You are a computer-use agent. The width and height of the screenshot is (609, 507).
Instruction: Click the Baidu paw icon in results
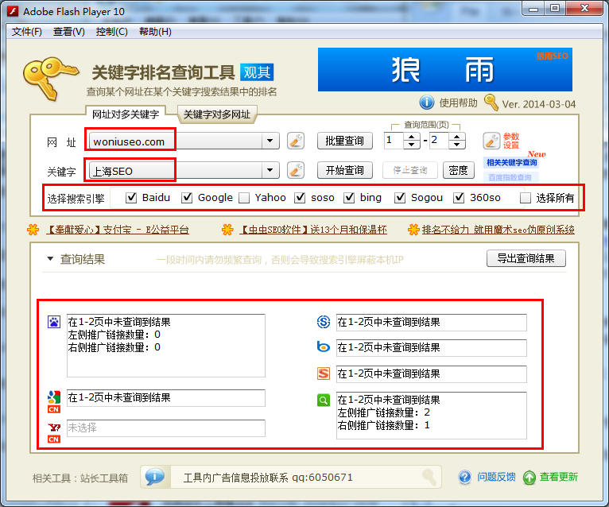click(x=54, y=322)
